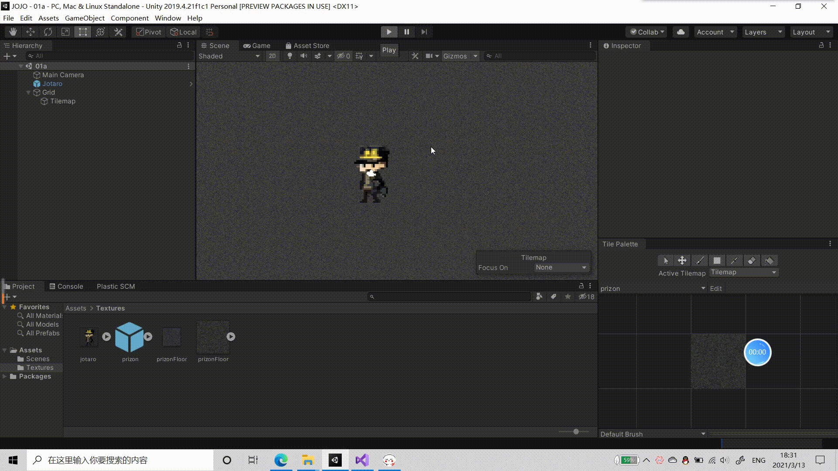Click the Erase tile tool icon

(x=751, y=260)
